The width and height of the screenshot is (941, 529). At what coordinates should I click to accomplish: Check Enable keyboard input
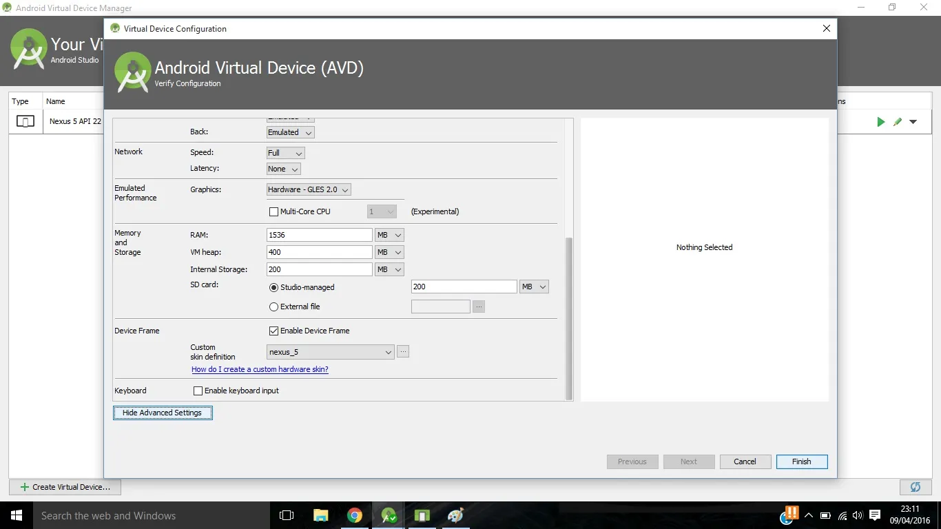tap(198, 391)
